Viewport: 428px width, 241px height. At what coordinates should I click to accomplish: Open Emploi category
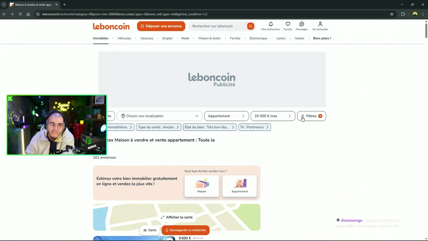pyautogui.click(x=167, y=38)
